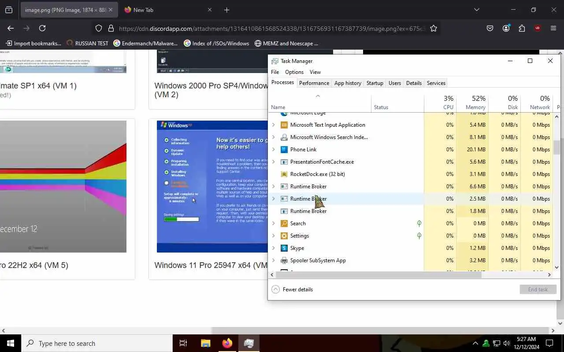The image size is (564, 352).
Task: Open File Explorer from the taskbar
Action: pyautogui.click(x=205, y=343)
